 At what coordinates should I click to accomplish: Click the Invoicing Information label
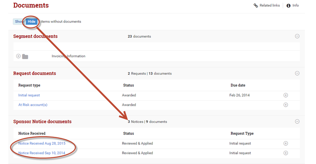point(68,56)
